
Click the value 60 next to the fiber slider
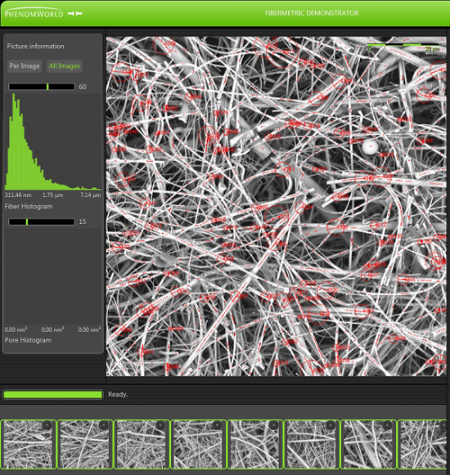pos(83,87)
